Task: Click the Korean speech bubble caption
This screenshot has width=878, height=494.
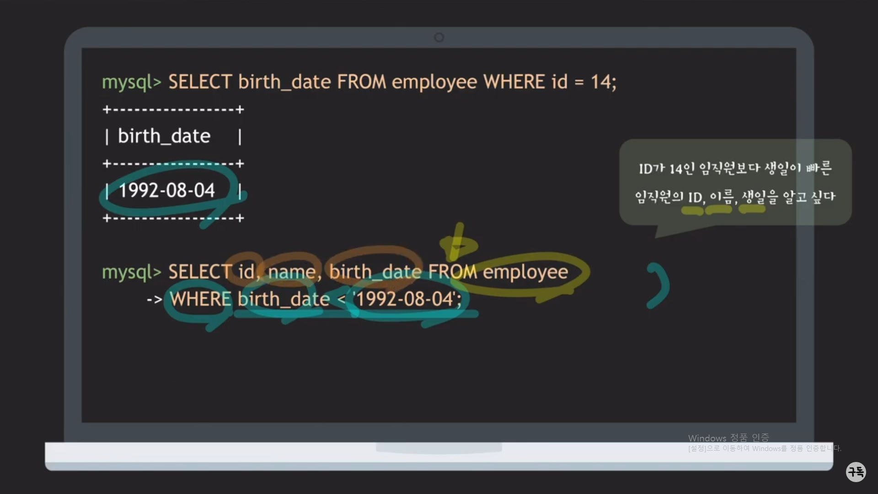Action: pos(735,182)
